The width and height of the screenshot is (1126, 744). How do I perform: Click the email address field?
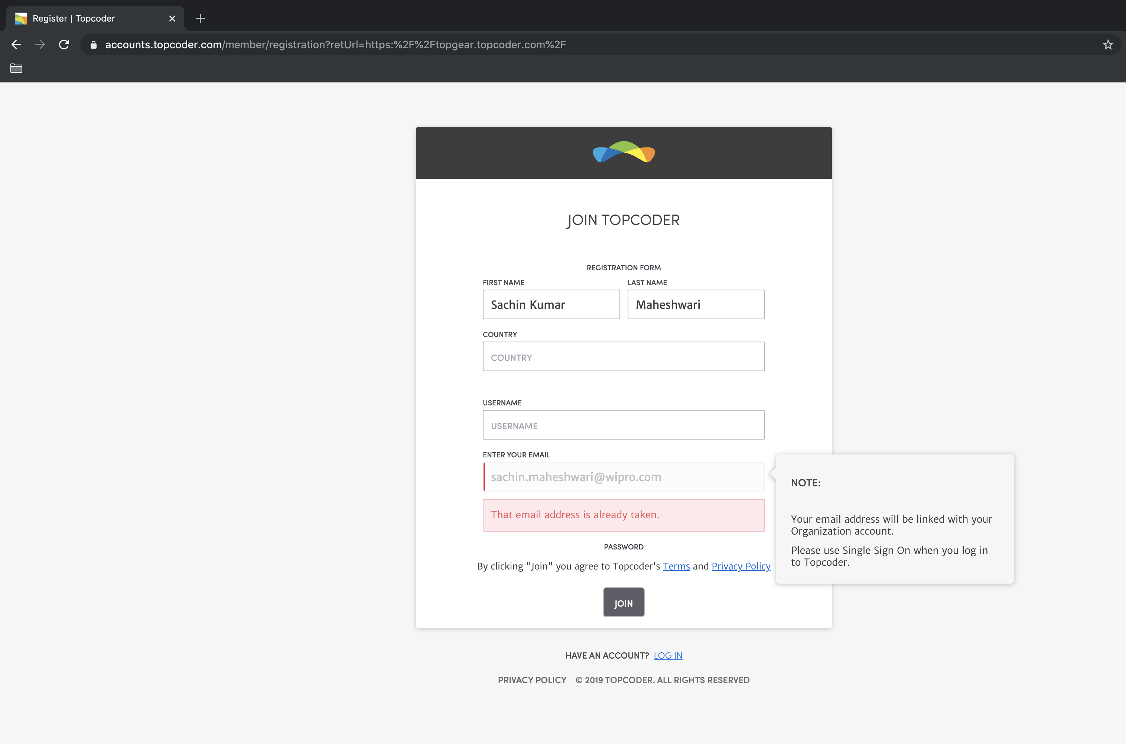[624, 477]
